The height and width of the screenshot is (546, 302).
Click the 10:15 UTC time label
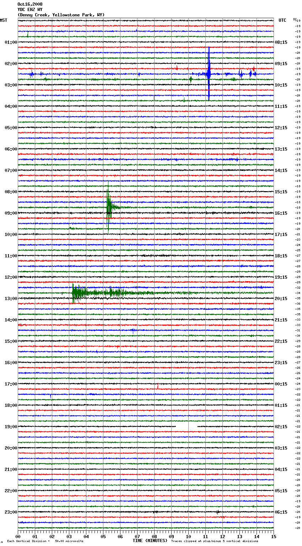pyautogui.click(x=281, y=85)
